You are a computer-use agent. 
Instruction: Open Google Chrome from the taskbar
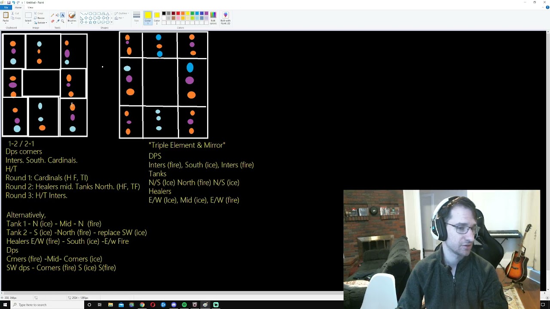(x=142, y=305)
